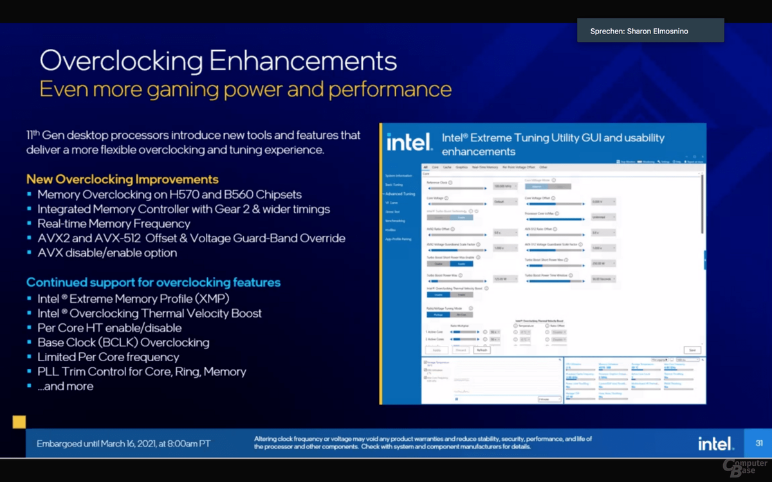The image size is (772, 482).
Task: Info icon for Turbo Boost Short Power Max Enable
Action: tap(478, 257)
